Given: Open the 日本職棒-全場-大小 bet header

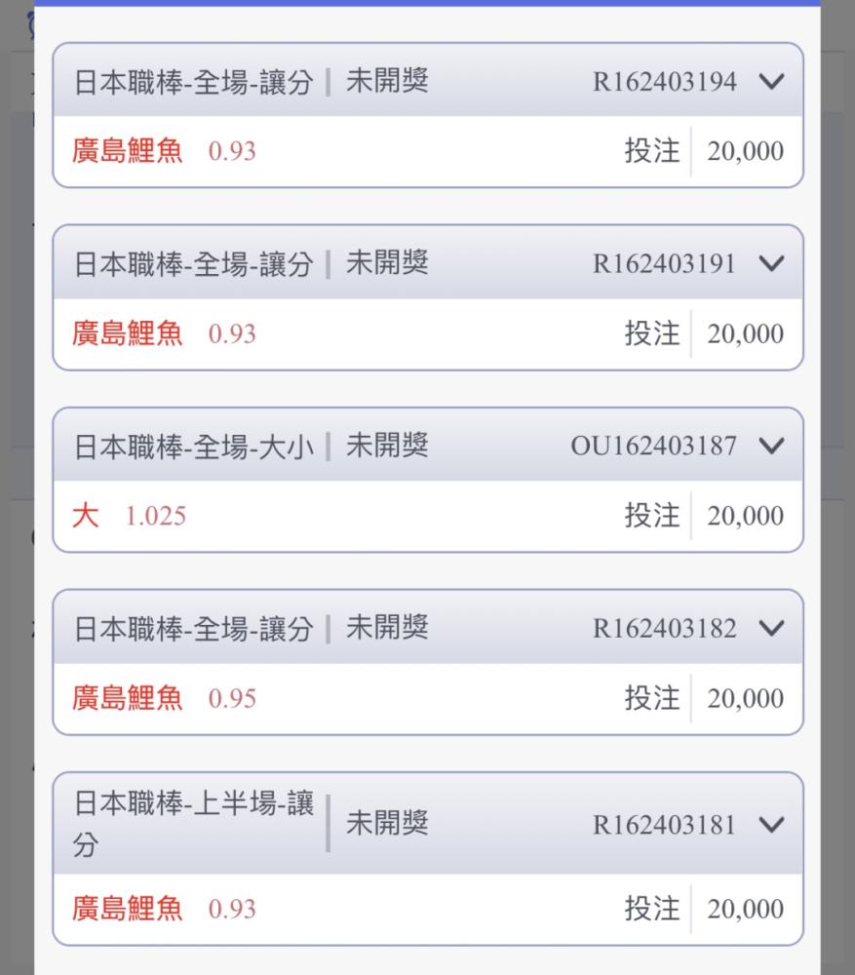Looking at the screenshot, I should [x=428, y=446].
